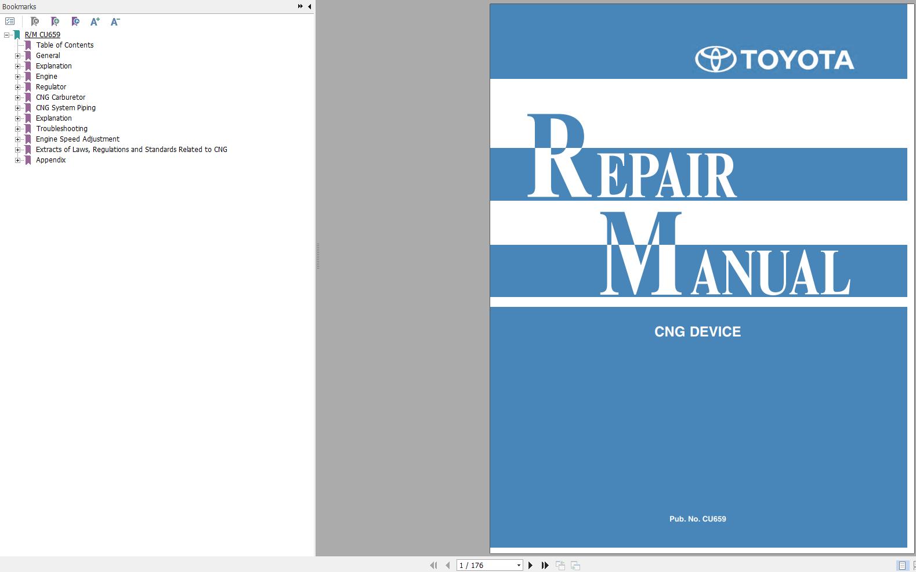Image resolution: width=916 pixels, height=572 pixels.
Task: Open the CNG System Piping bookmark
Action: [66, 108]
